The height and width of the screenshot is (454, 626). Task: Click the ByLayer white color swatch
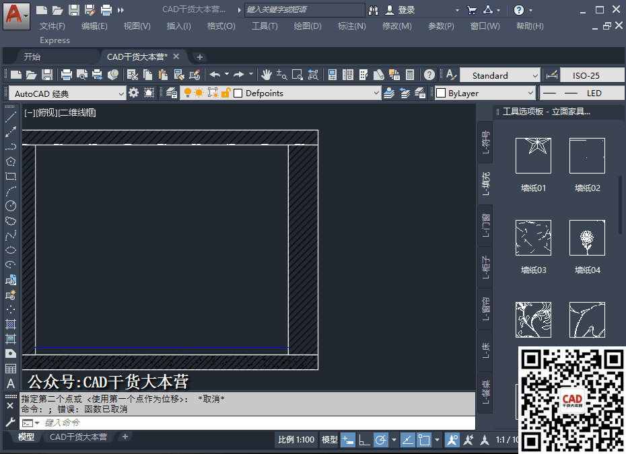[x=441, y=93]
